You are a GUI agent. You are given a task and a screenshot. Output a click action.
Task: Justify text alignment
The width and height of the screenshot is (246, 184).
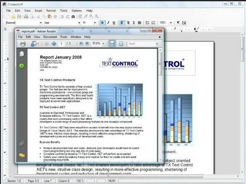tap(140, 23)
